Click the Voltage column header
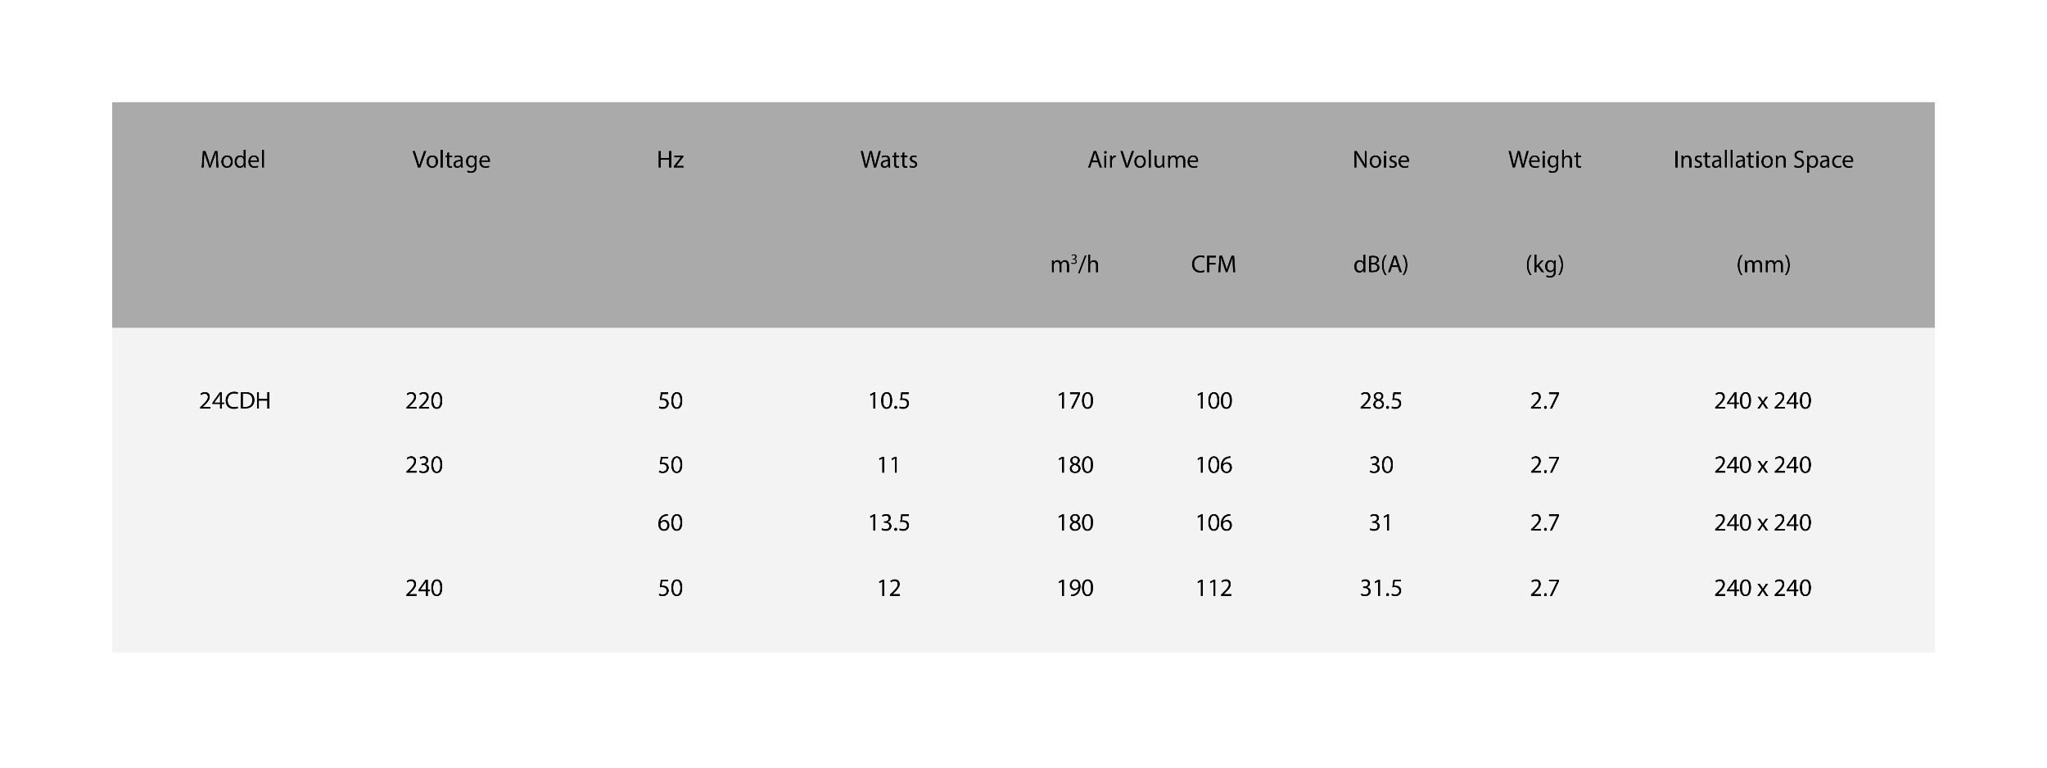This screenshot has height=768, width=2047. 451,160
